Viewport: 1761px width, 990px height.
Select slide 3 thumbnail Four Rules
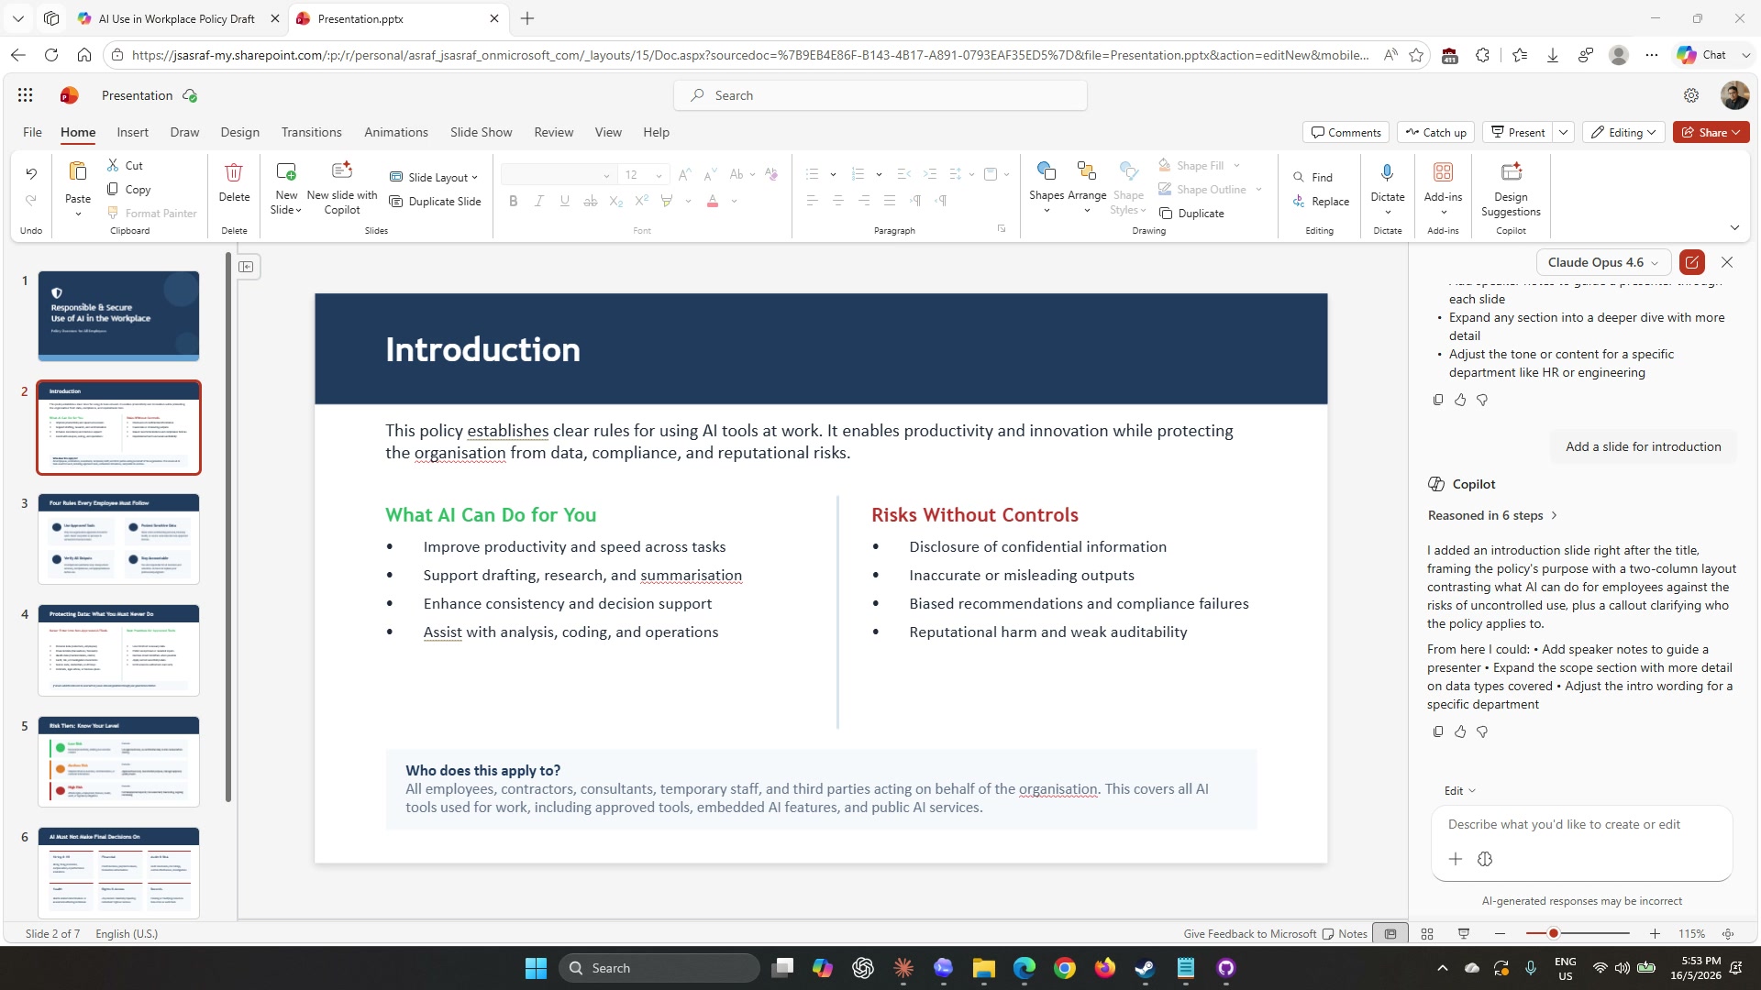[x=118, y=539]
